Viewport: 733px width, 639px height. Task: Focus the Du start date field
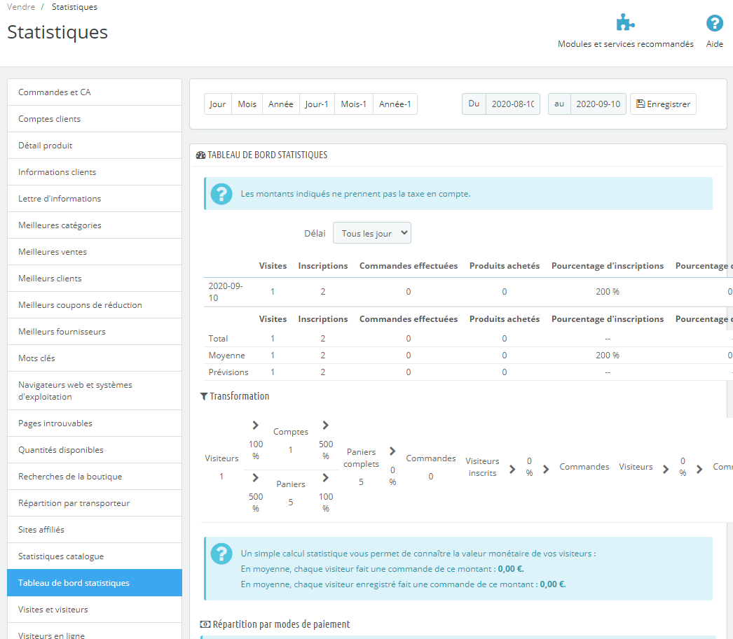pos(513,104)
